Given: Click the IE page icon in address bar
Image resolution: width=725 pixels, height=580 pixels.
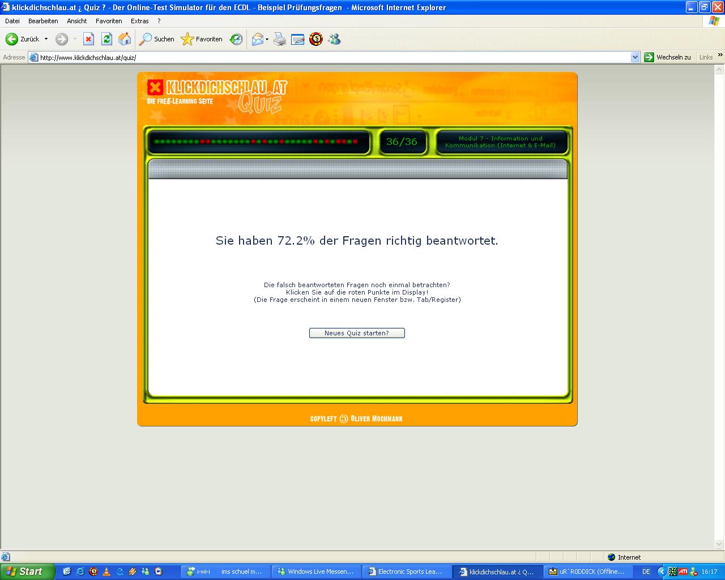Looking at the screenshot, I should tap(33, 57).
